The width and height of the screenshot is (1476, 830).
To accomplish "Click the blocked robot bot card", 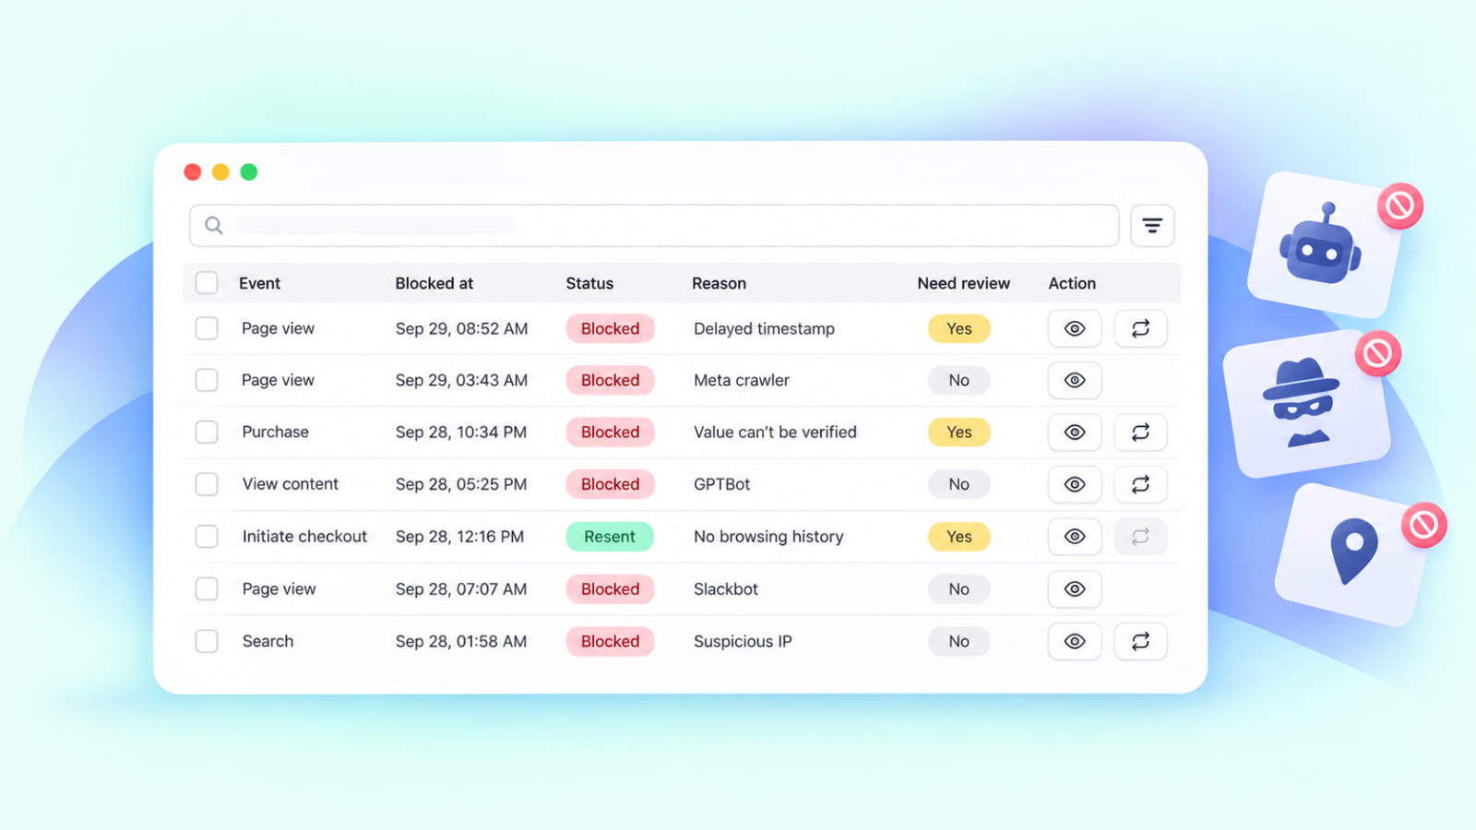I will point(1323,245).
